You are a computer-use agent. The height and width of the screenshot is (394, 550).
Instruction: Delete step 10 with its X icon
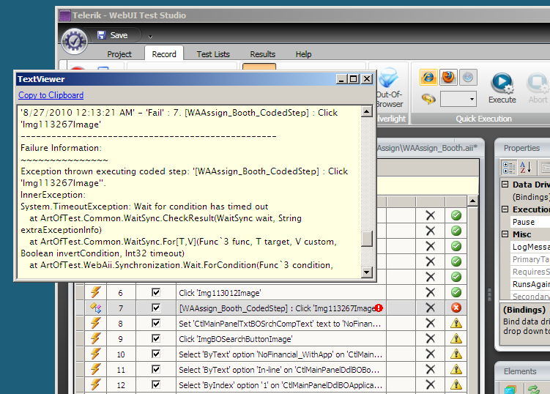tap(430, 354)
